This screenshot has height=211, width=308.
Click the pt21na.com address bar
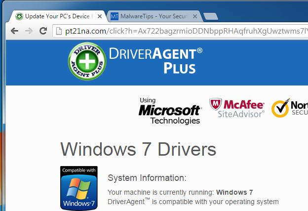point(180,31)
